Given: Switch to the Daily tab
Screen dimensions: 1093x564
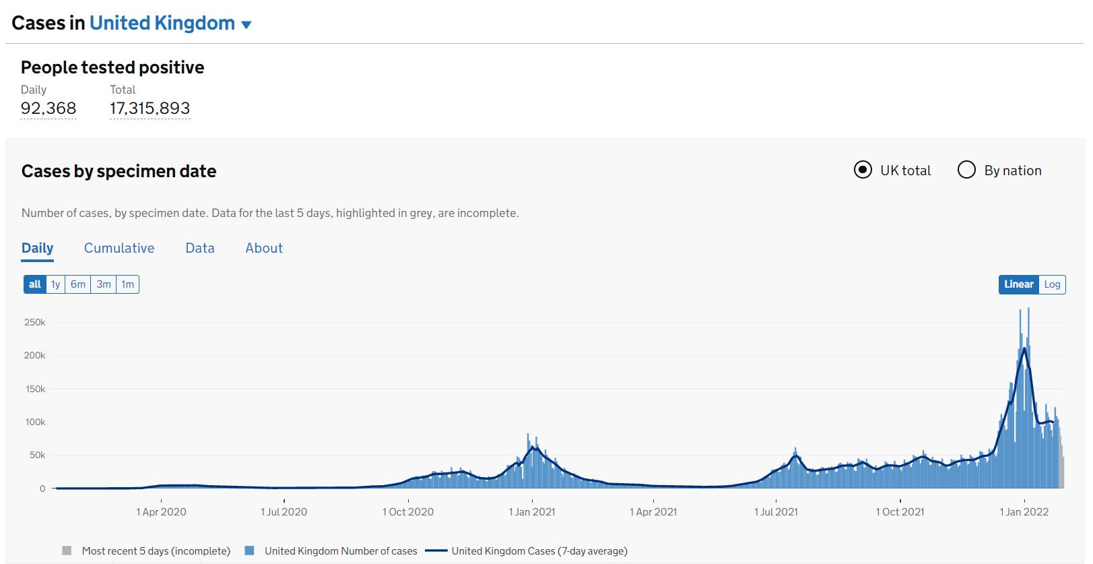Looking at the screenshot, I should click(37, 248).
